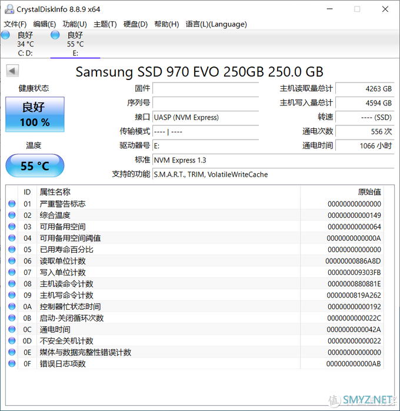Click the firmware (固件) field
Screen dimensions: 400x411
click(205, 88)
